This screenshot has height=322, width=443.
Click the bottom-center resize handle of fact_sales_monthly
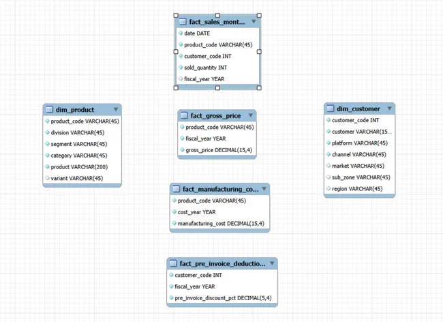tap(217, 88)
